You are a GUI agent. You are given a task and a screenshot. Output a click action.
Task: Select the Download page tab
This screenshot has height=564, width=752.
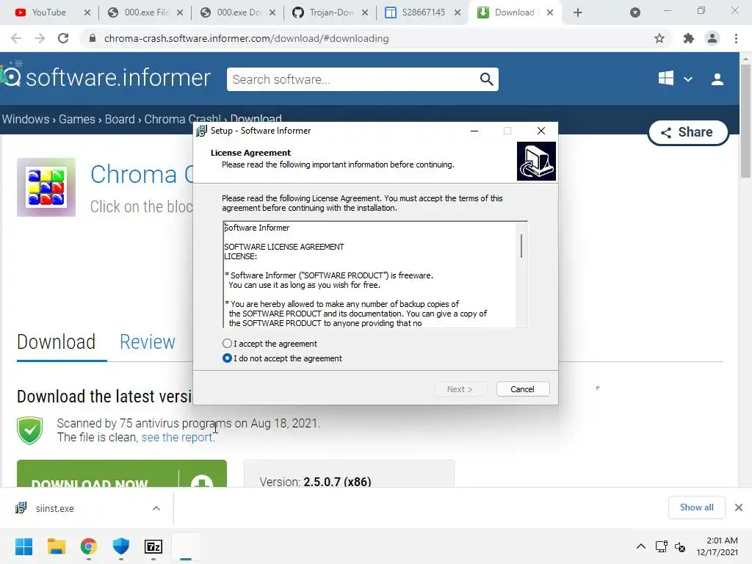pyautogui.click(x=56, y=342)
